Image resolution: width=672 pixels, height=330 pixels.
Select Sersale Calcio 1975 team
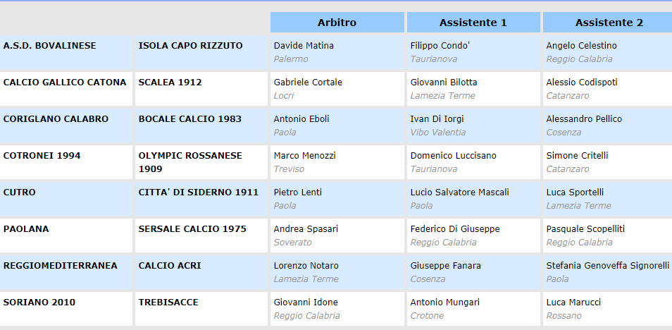(192, 229)
